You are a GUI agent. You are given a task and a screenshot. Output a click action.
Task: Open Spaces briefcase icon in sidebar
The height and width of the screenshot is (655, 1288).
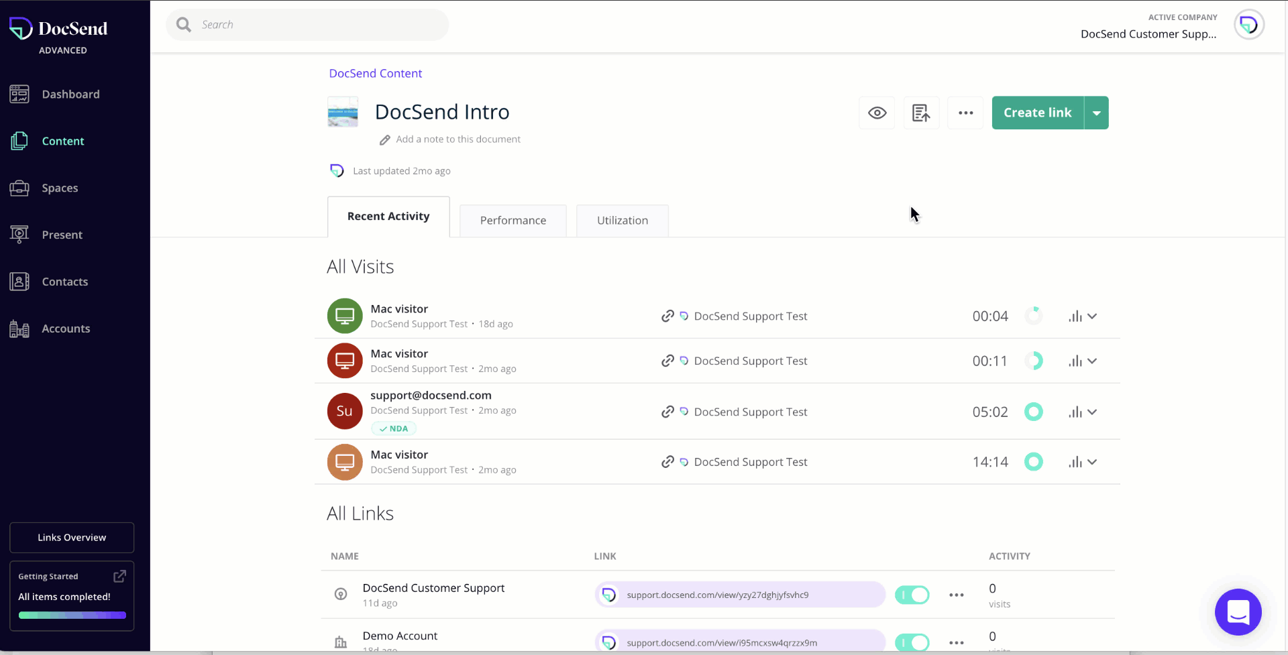pos(19,188)
